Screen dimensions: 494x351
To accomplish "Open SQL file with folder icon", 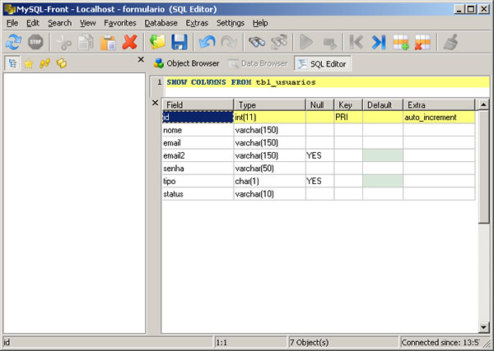I will coord(157,42).
